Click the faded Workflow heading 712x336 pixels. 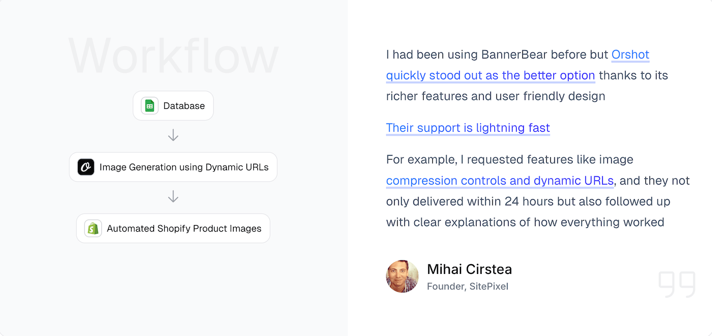point(173,57)
